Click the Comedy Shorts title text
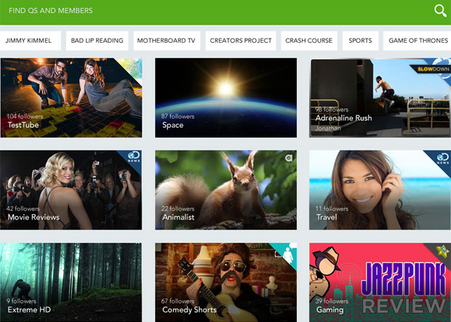This screenshot has height=322, width=451. tap(189, 310)
